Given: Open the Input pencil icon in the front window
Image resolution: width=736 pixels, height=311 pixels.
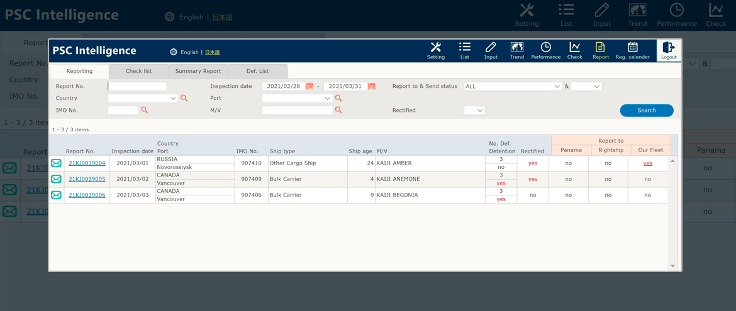Looking at the screenshot, I should coord(491,47).
